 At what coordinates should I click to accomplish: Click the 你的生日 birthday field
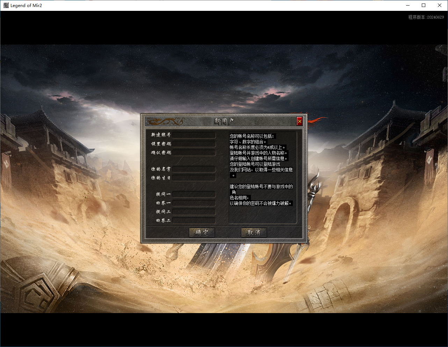[x=194, y=178]
